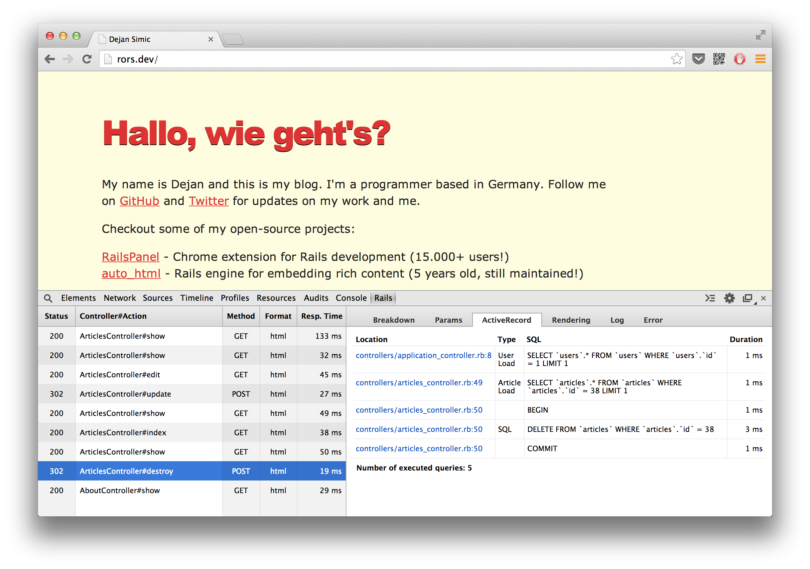This screenshot has width=810, height=569.
Task: Open DevTools settings gear
Action: [x=729, y=298]
